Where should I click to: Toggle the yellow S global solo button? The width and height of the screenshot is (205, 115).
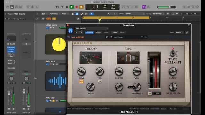tap(54, 19)
